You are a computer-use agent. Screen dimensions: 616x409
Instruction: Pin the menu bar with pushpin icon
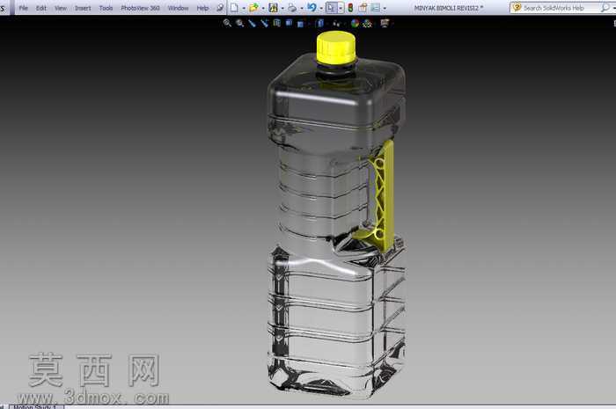pyautogui.click(x=220, y=8)
